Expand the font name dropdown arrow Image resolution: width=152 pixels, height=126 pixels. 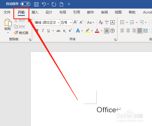pos(58,23)
